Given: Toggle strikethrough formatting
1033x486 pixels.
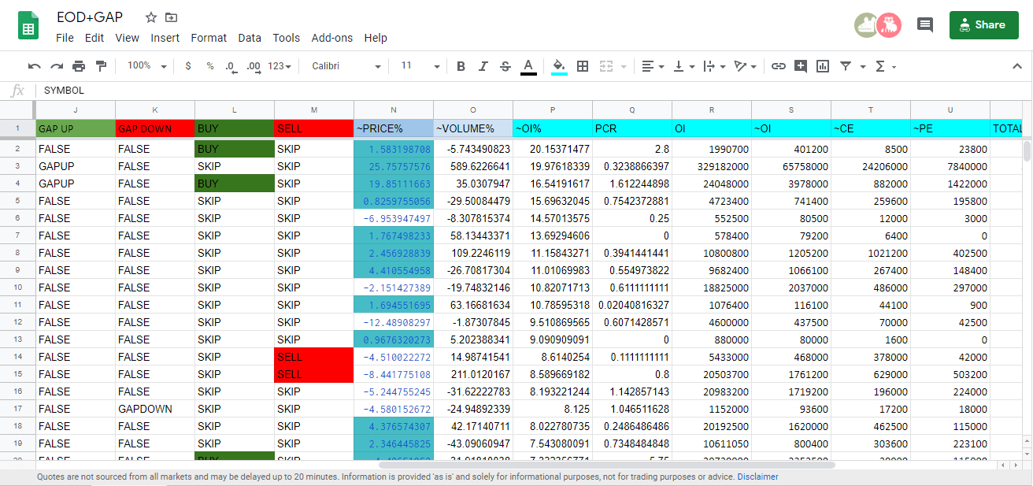Looking at the screenshot, I should [x=505, y=66].
